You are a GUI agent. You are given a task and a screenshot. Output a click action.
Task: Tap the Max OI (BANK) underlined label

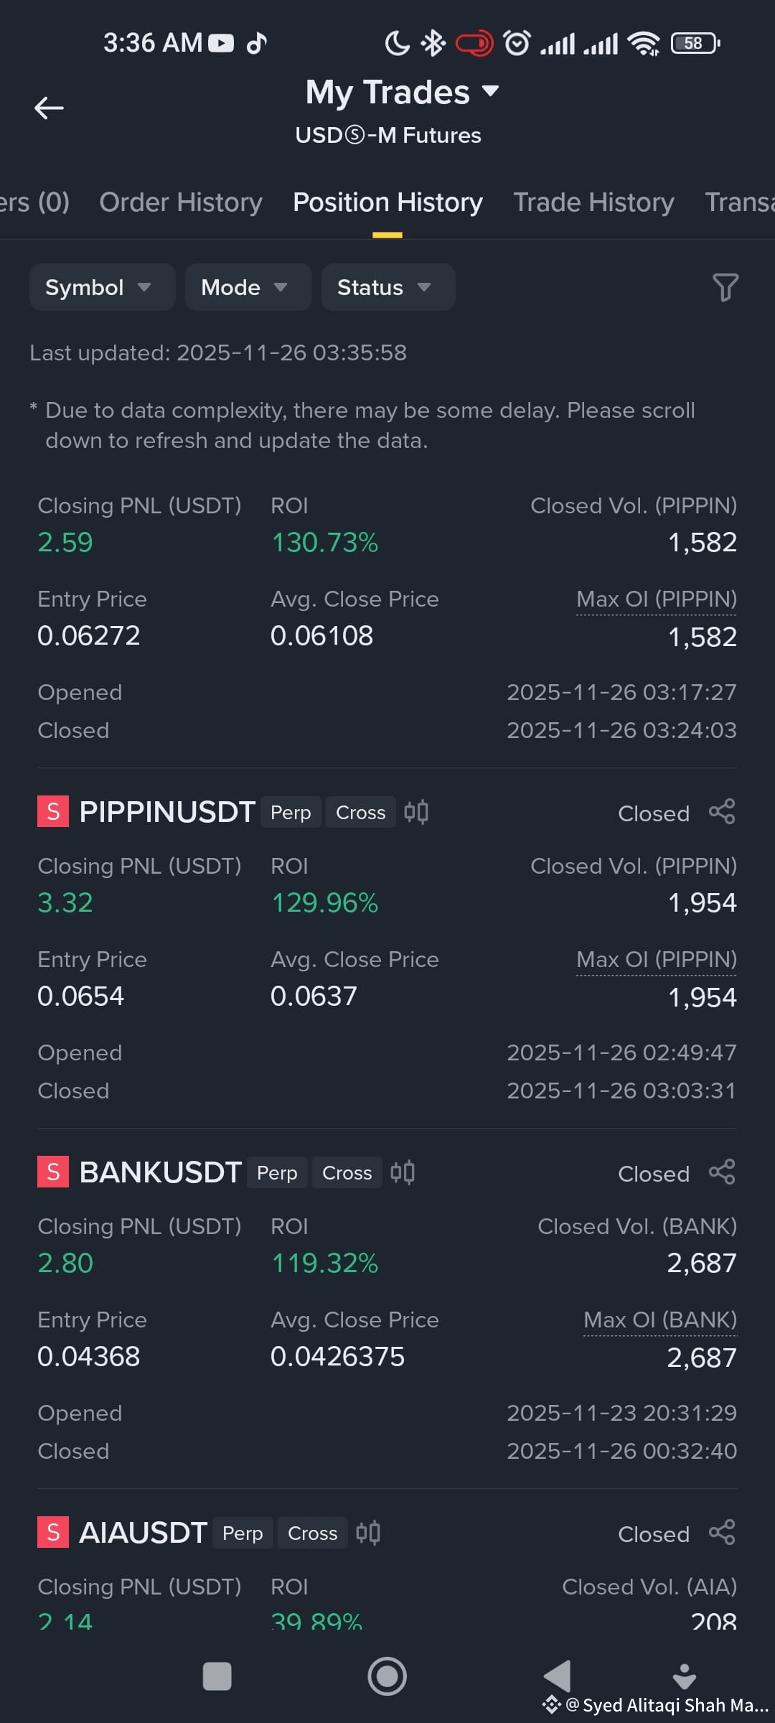[660, 1320]
